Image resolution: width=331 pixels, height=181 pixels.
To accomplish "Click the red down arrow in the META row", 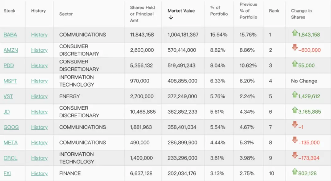I will (x=295, y=140).
